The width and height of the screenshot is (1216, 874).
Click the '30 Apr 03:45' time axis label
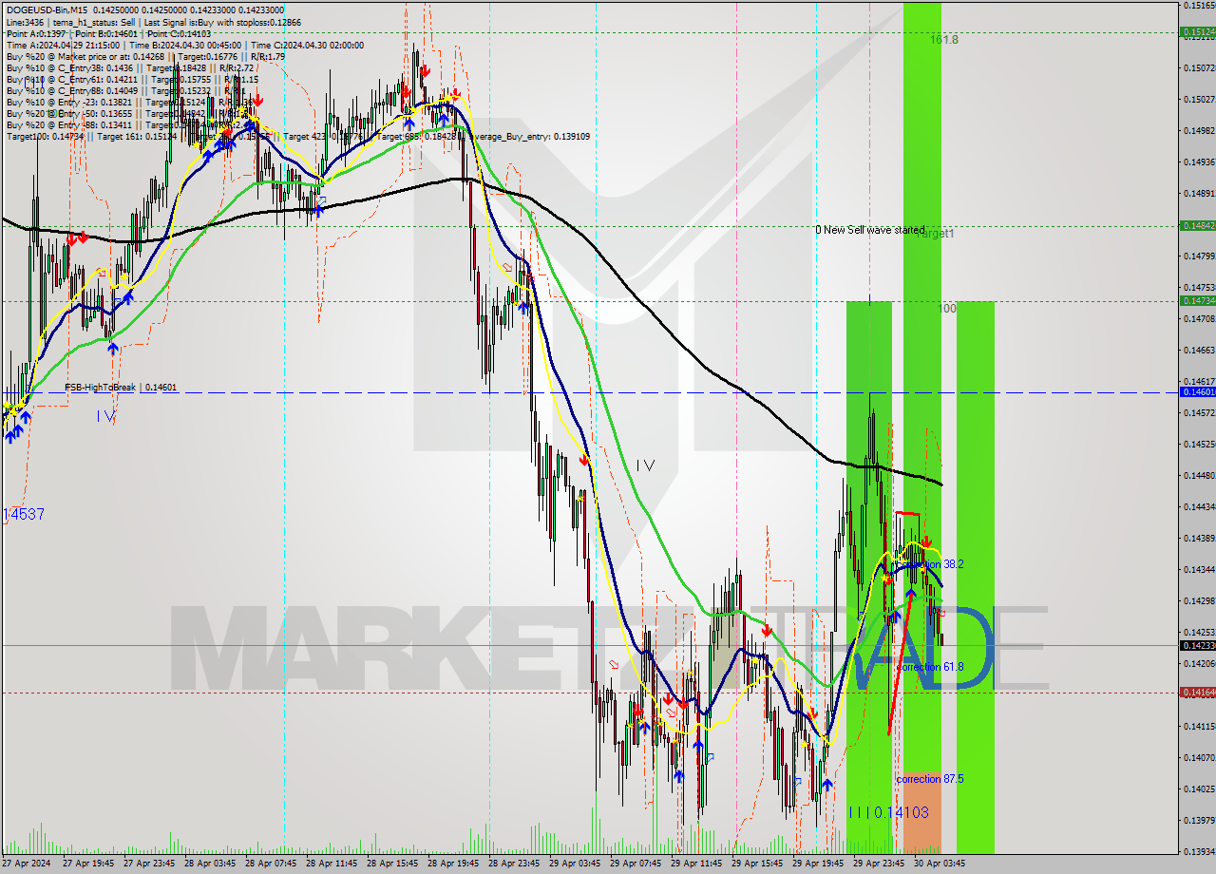click(938, 864)
